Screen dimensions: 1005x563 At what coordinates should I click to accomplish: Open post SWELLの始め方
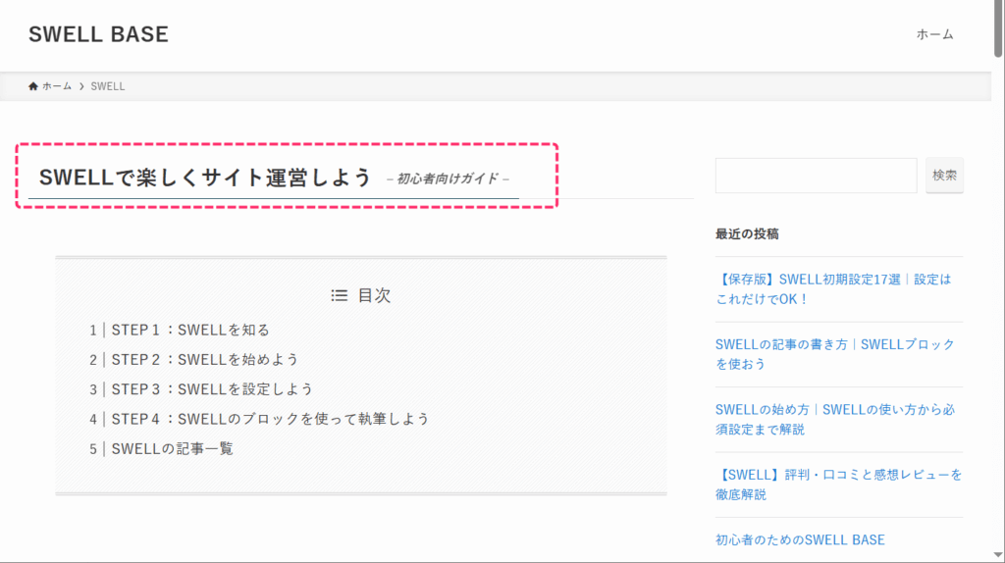click(x=835, y=420)
